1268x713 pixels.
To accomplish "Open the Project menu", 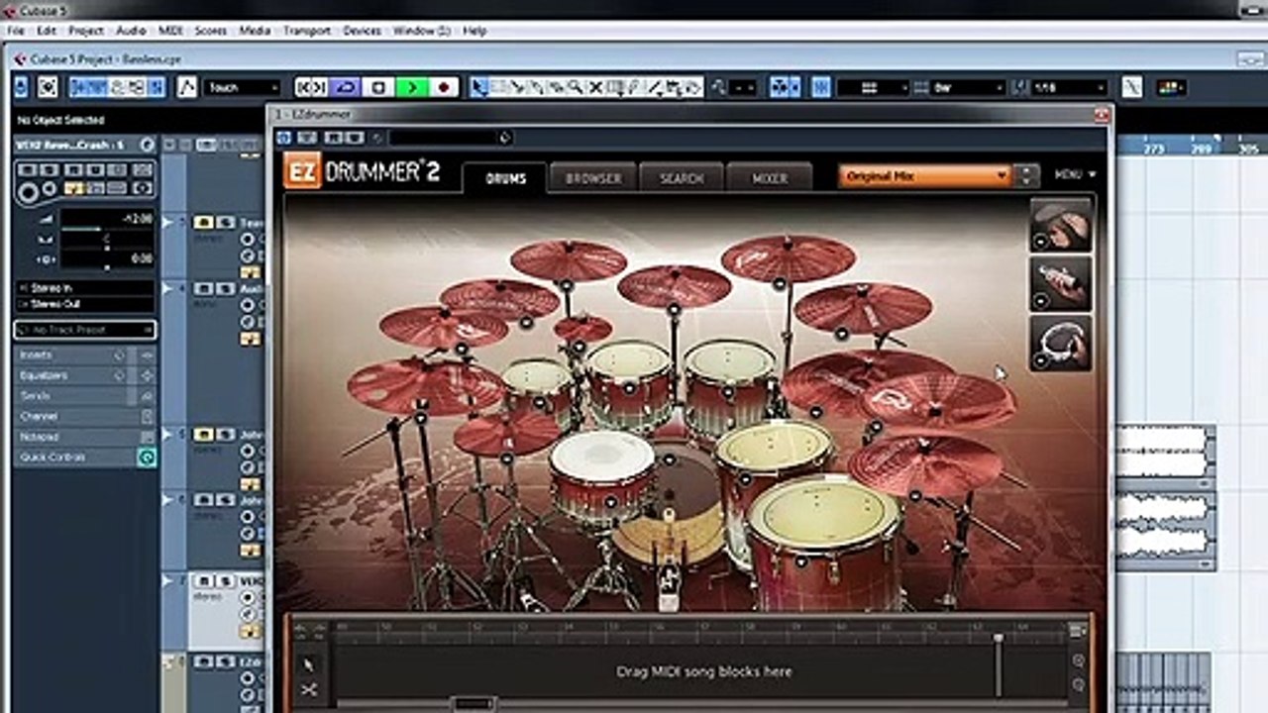I will click(x=86, y=31).
